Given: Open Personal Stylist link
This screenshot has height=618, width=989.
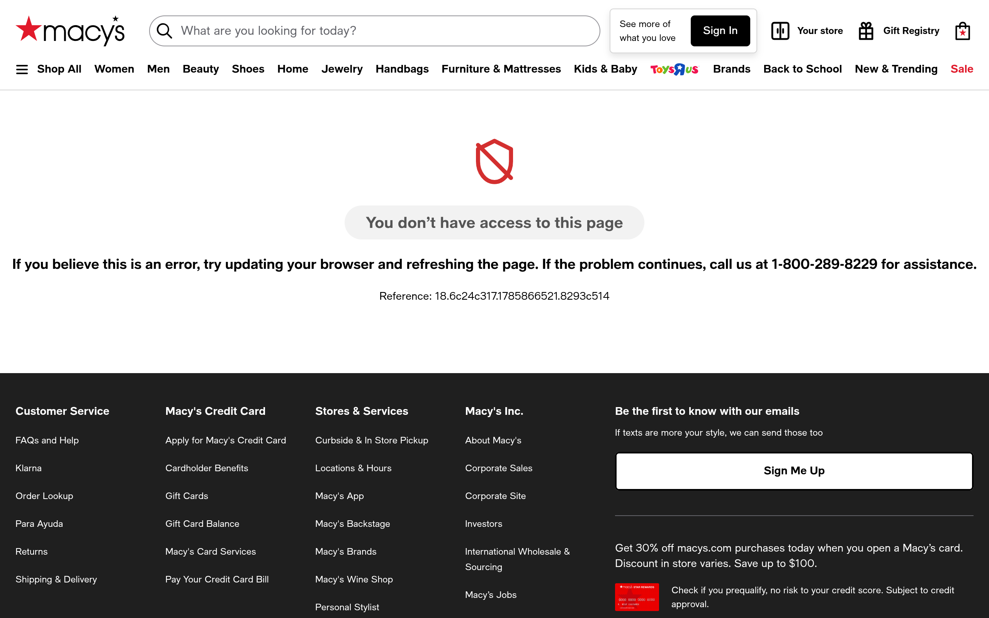Looking at the screenshot, I should coord(347,607).
